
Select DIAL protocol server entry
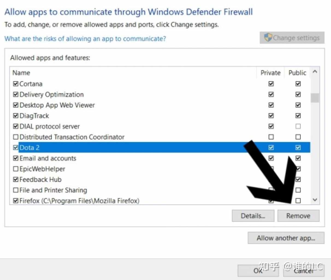tap(50, 126)
